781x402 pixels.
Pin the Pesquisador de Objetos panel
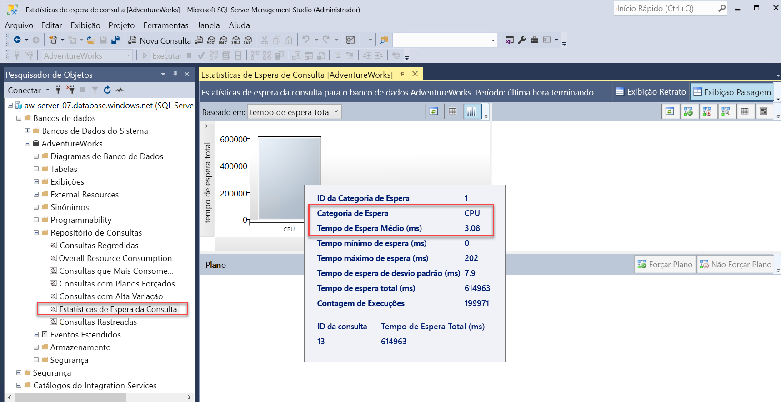pyautogui.click(x=175, y=74)
